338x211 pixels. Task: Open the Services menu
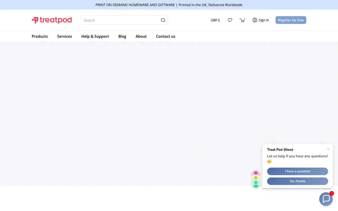click(x=65, y=36)
